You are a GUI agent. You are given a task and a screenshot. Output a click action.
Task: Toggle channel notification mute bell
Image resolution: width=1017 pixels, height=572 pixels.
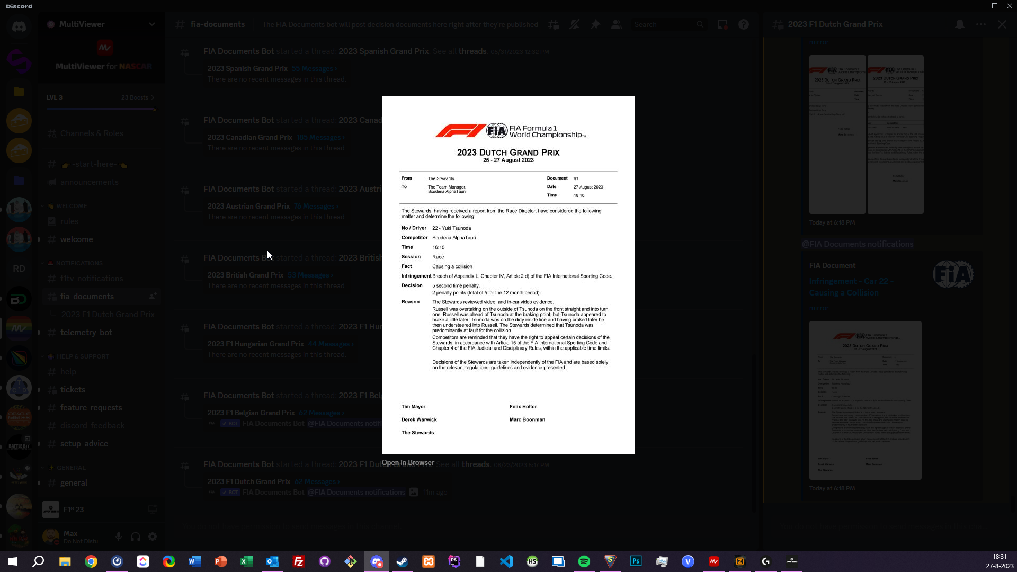coord(574,24)
